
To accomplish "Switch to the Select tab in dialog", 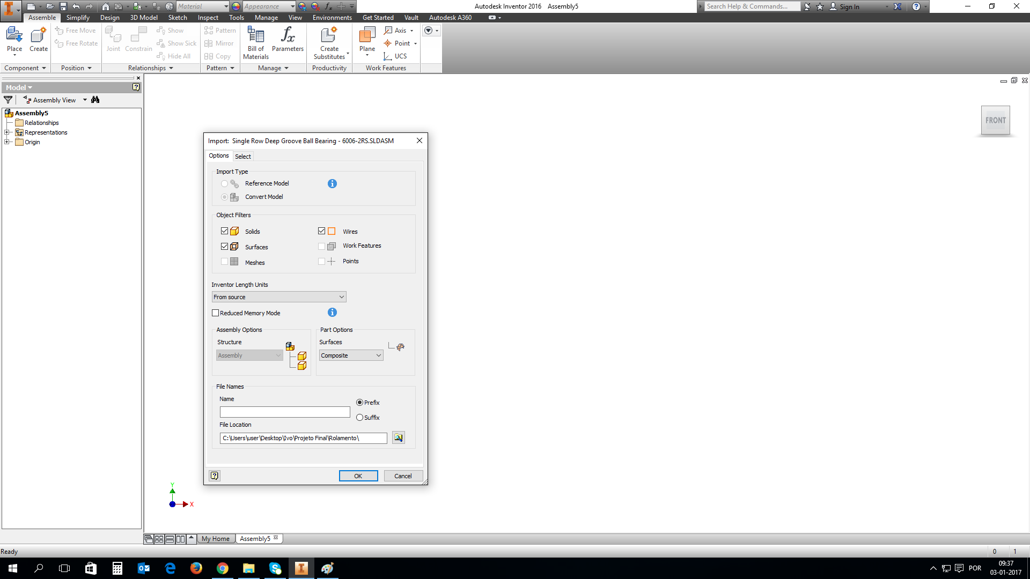I will tap(242, 157).
